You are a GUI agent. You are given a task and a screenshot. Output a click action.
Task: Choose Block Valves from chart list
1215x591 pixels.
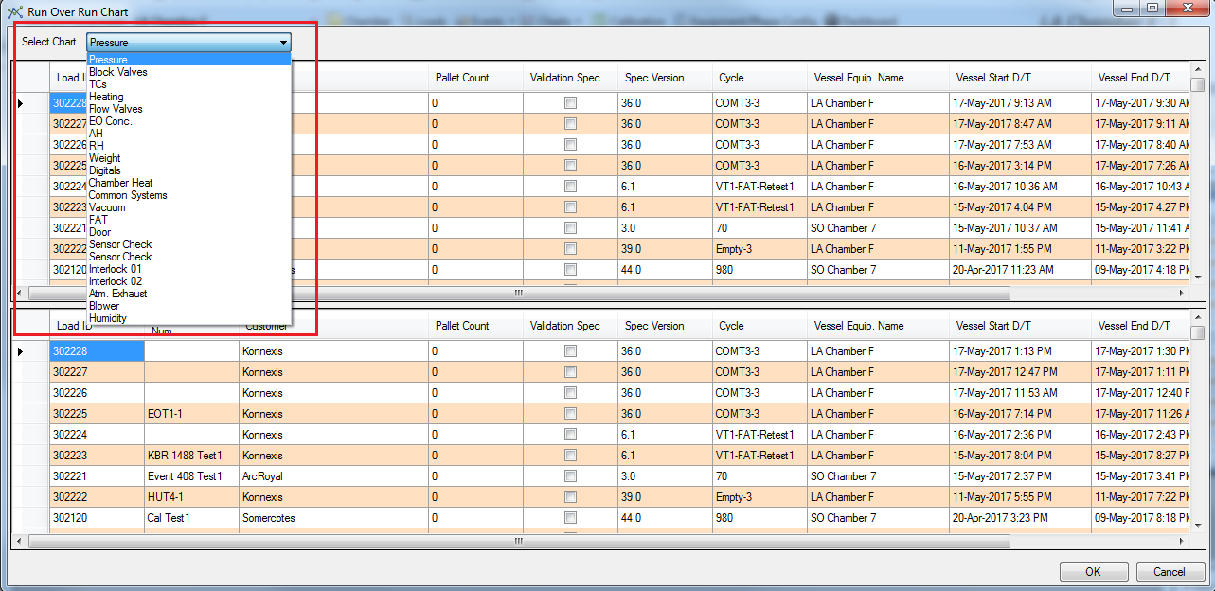[118, 72]
